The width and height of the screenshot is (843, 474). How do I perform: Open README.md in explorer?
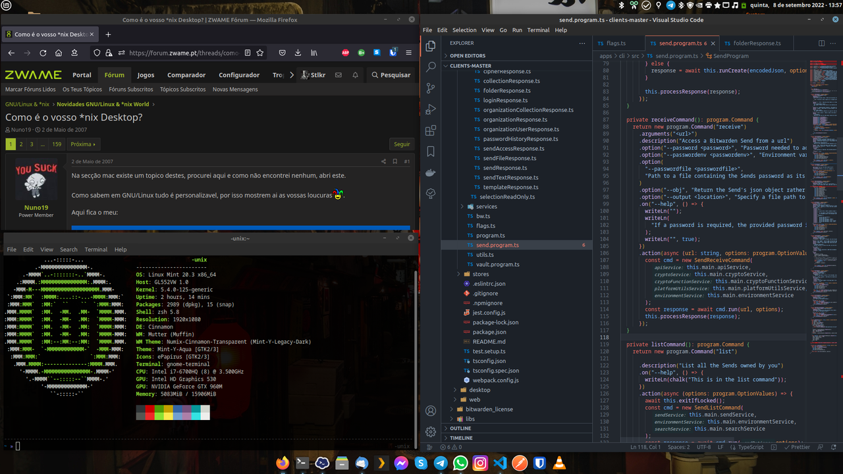[489, 342]
